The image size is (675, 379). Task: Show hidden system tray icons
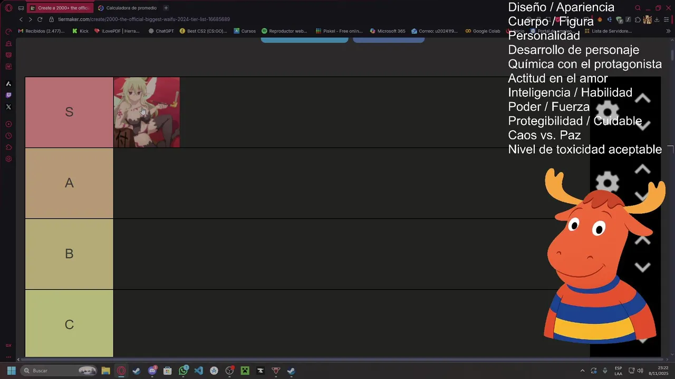pos(582,371)
